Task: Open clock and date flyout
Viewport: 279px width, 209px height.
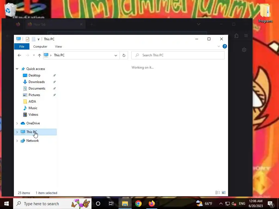Action: [256, 204]
